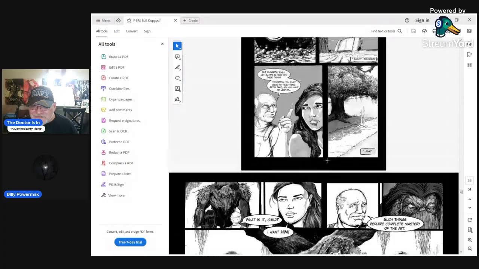Pick the Add comment sticky note tool
Viewport: 479px width, 269px height.
point(177,57)
